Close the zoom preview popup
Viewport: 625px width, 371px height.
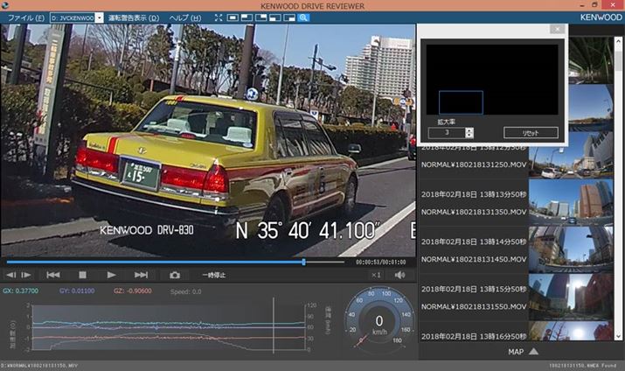[556, 29]
